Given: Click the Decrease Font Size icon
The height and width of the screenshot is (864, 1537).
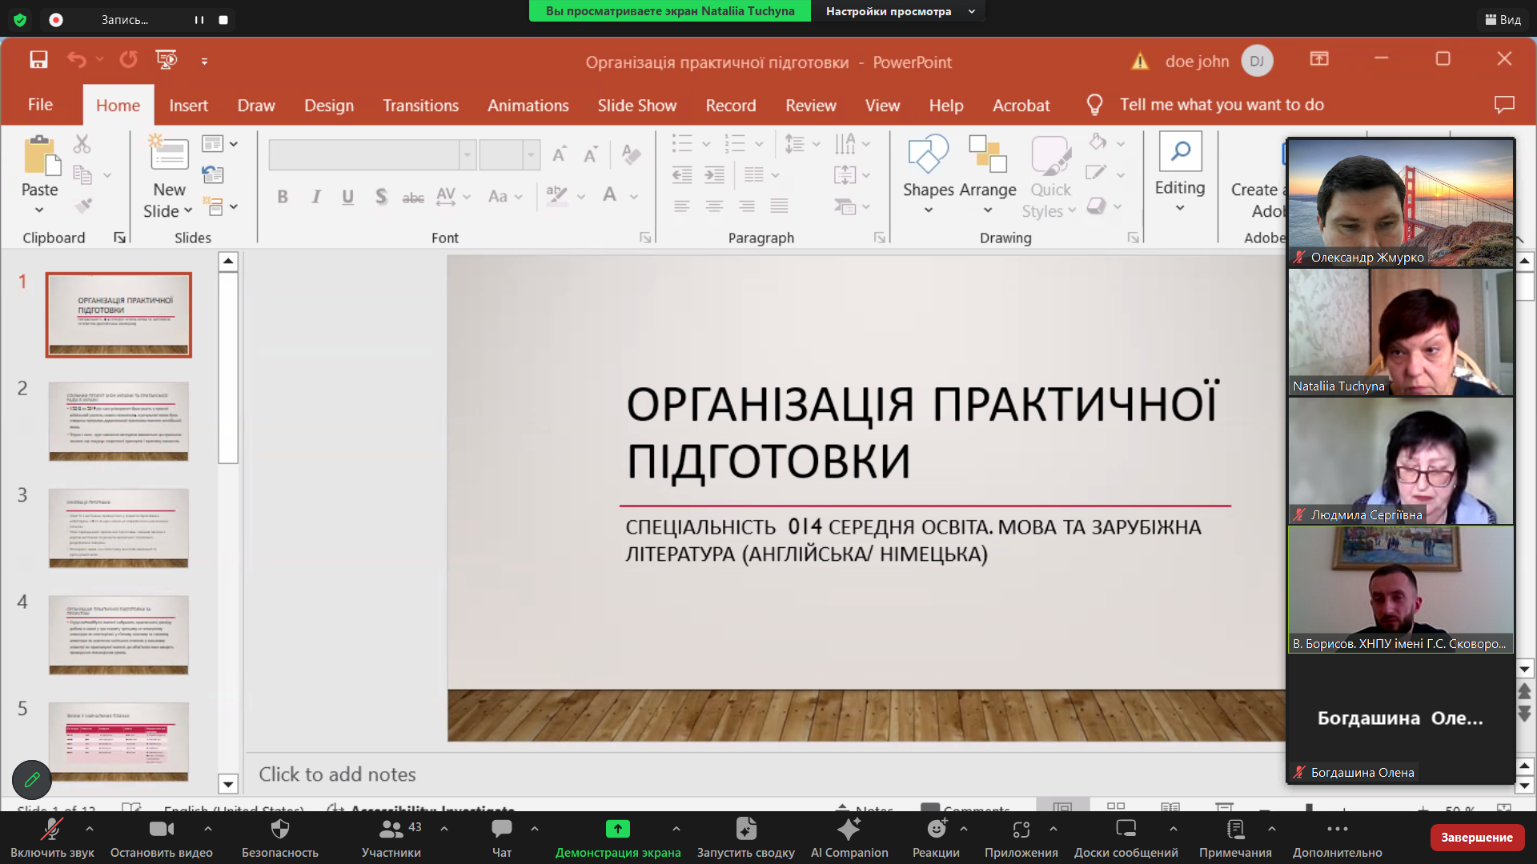Looking at the screenshot, I should [591, 154].
